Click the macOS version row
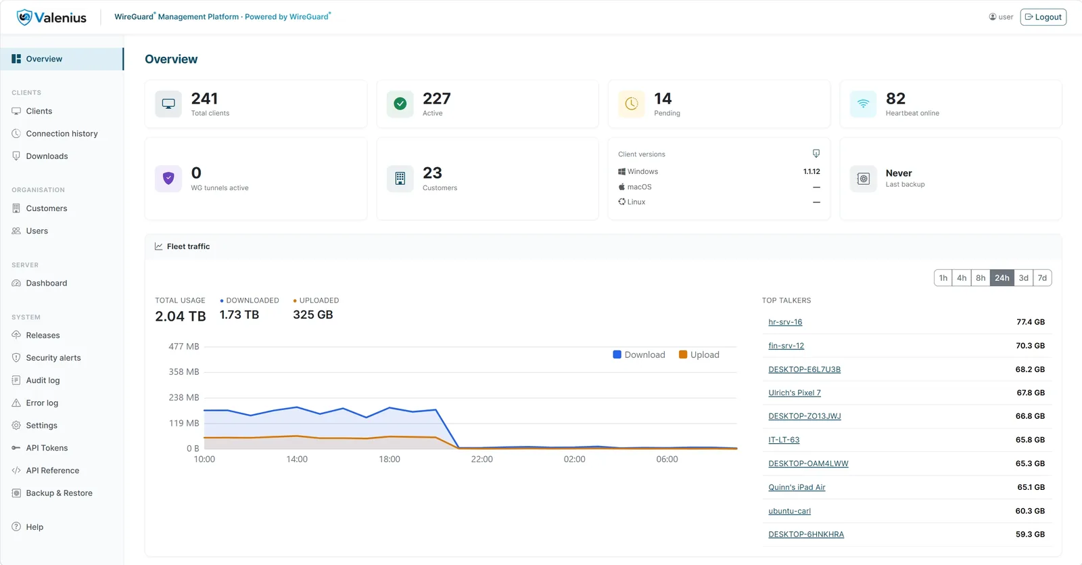This screenshot has width=1082, height=565. (x=719, y=187)
